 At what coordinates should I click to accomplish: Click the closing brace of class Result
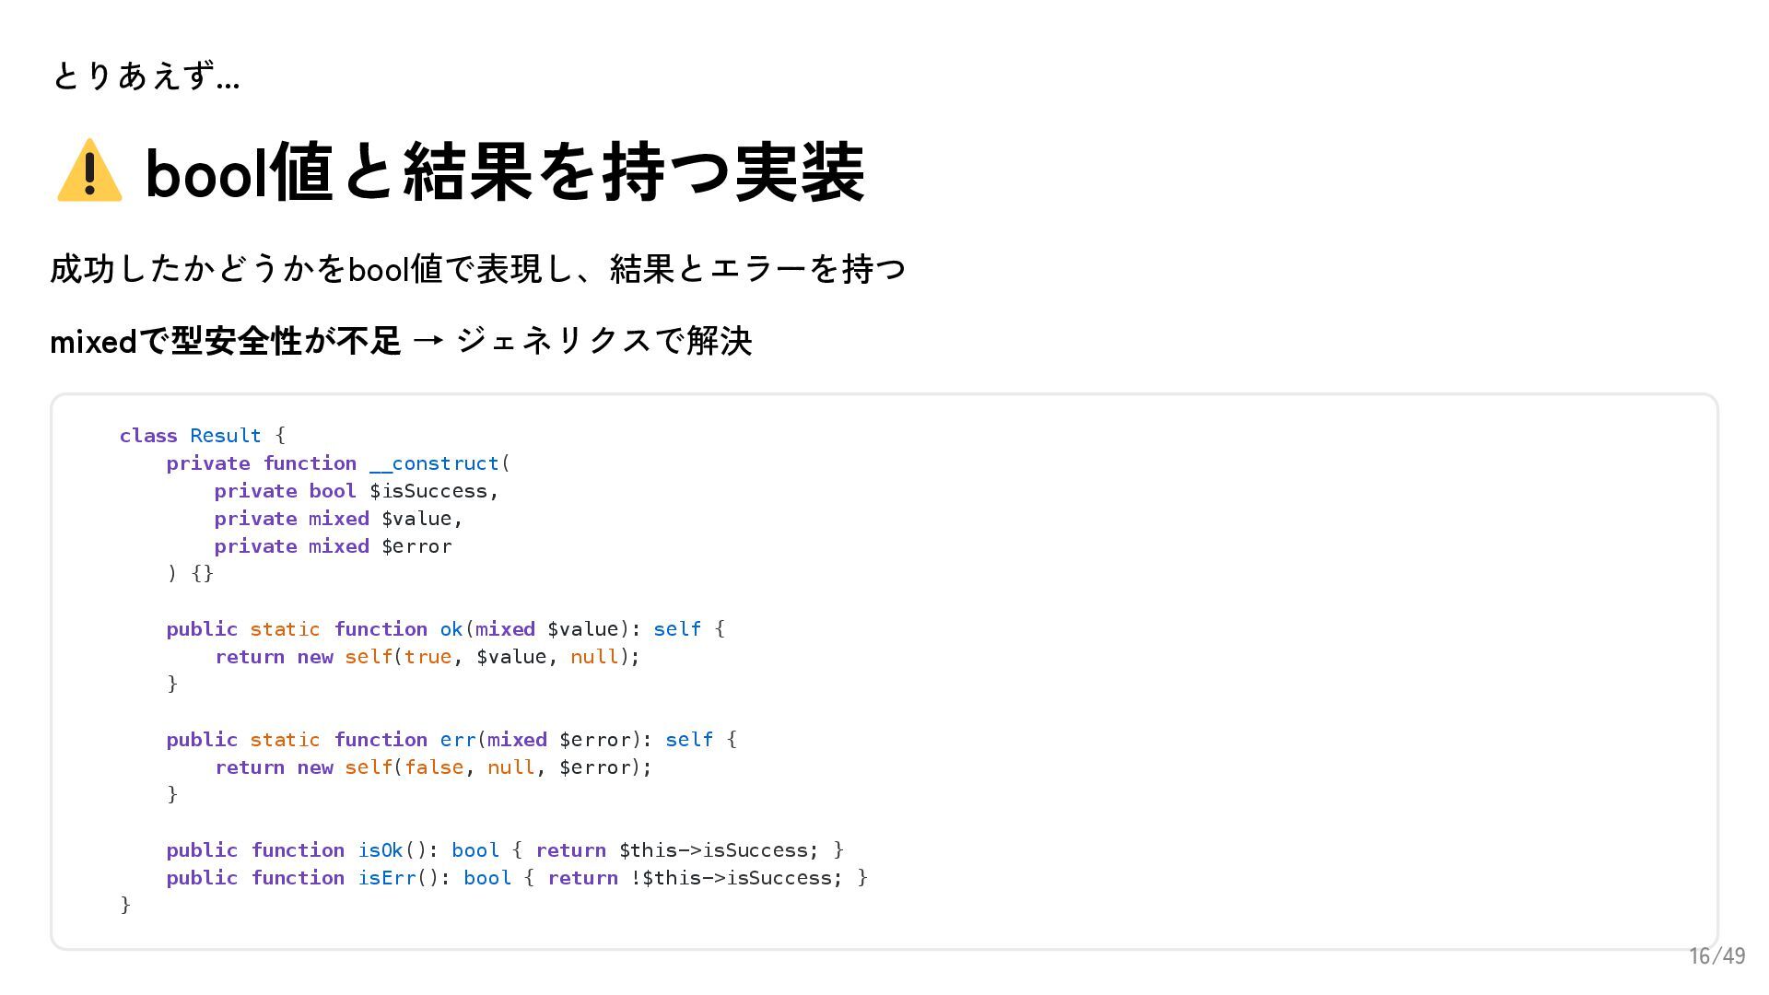(125, 906)
